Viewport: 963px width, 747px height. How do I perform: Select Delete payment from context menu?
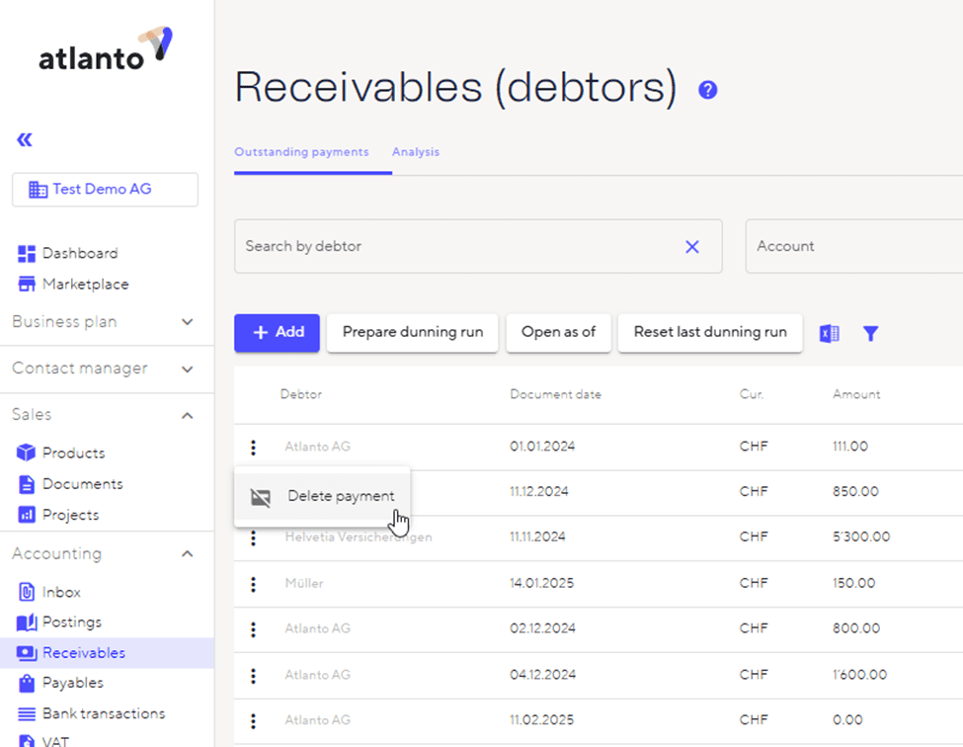tap(340, 496)
